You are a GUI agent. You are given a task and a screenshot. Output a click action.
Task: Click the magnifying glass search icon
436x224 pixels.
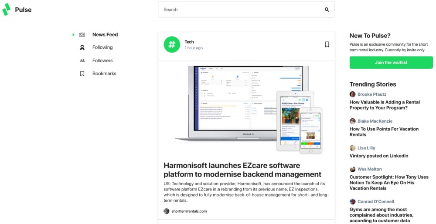[x=327, y=10]
